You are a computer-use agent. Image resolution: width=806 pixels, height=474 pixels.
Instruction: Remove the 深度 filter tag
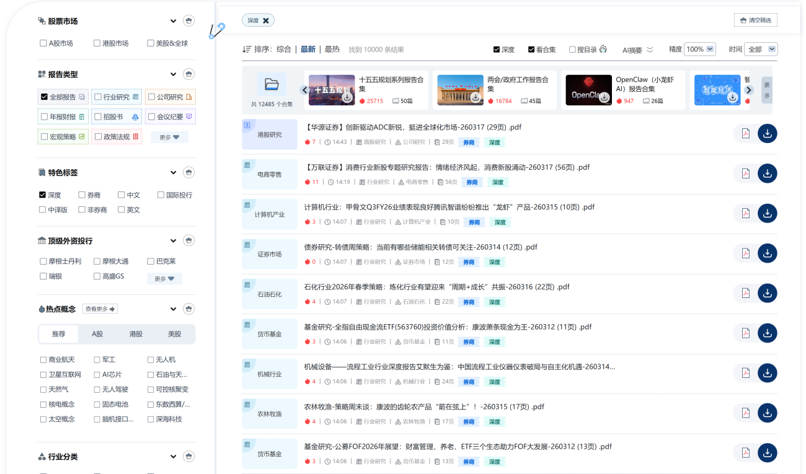tap(266, 20)
